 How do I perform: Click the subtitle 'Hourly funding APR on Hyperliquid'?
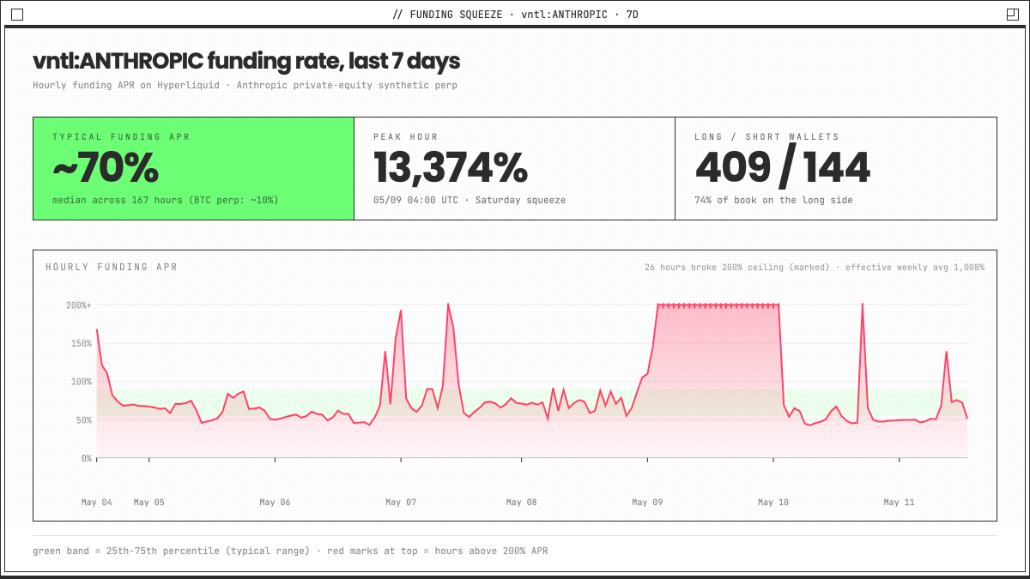point(127,86)
